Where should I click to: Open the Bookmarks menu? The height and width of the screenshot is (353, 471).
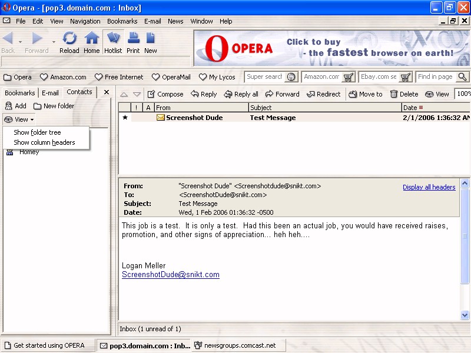(x=122, y=21)
